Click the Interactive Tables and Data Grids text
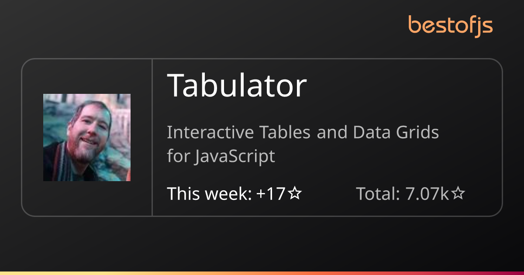 coord(303,132)
